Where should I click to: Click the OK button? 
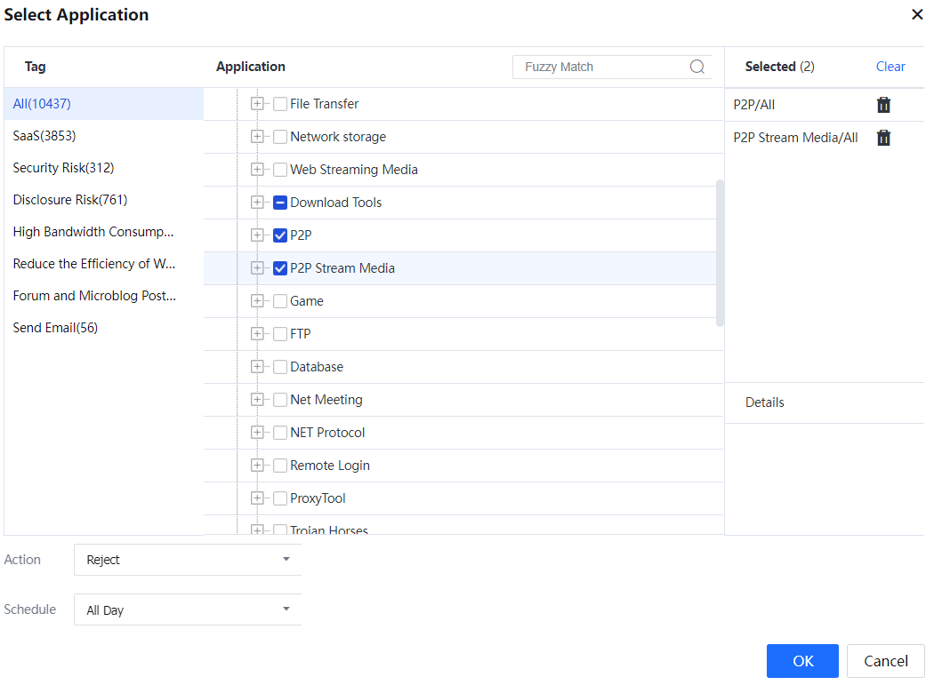coord(802,661)
